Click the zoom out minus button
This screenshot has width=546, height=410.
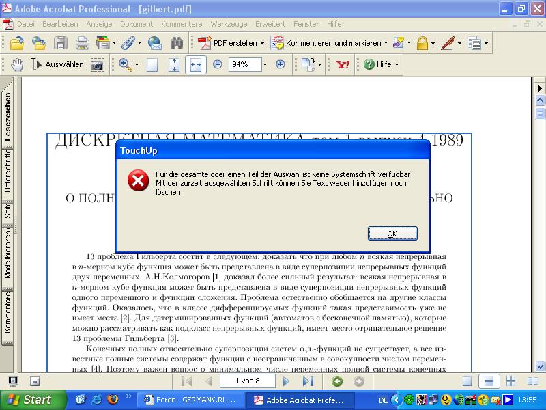tap(218, 64)
